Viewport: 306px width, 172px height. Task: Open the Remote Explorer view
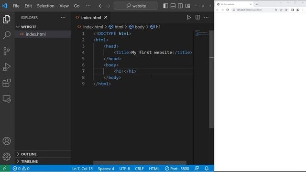coord(7,99)
